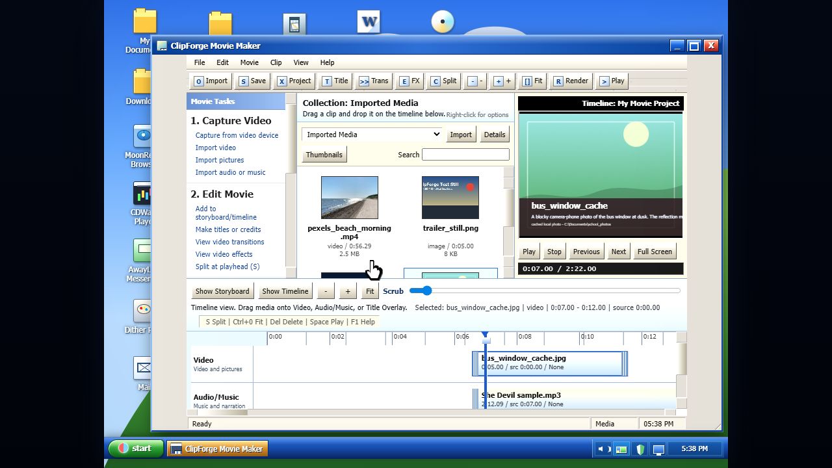Click Show Storyboard button
The width and height of the screenshot is (832, 468).
tap(222, 291)
